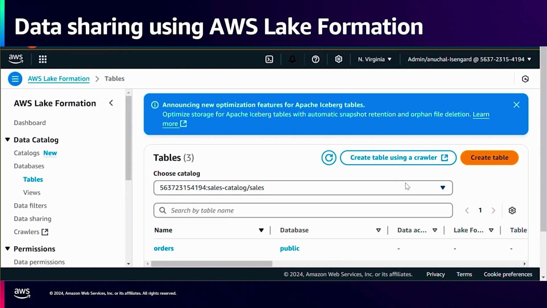Open the Admin account menu dropdown
Viewport: 547px width, 308px height.
(x=469, y=59)
